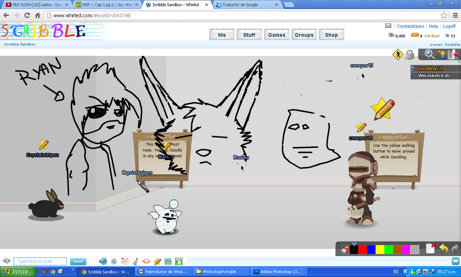Click the black rabbit avatar
The height and width of the screenshot is (277, 461).
46,204
